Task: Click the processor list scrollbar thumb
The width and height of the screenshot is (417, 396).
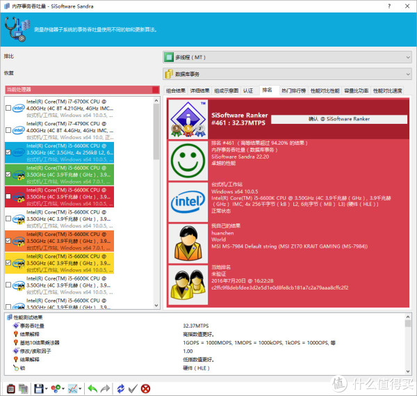Action: pos(156,132)
